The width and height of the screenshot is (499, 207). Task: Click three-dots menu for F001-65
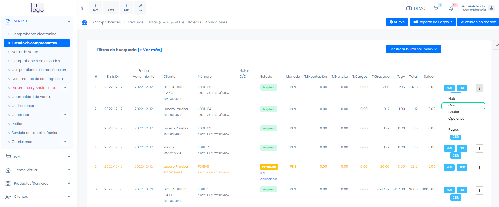pos(480,88)
